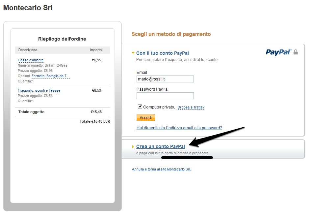Image resolution: width=310 pixels, height=212 pixels.
Task: Click the 'Montecarlo Srl' page title
Action: tap(28, 8)
